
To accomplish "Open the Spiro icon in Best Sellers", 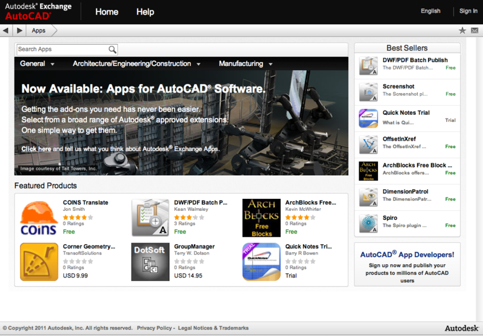I will (x=368, y=223).
